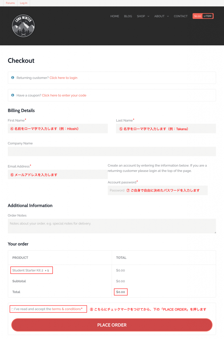Click the Log In link in top bar
The image size is (224, 339).
23,3
